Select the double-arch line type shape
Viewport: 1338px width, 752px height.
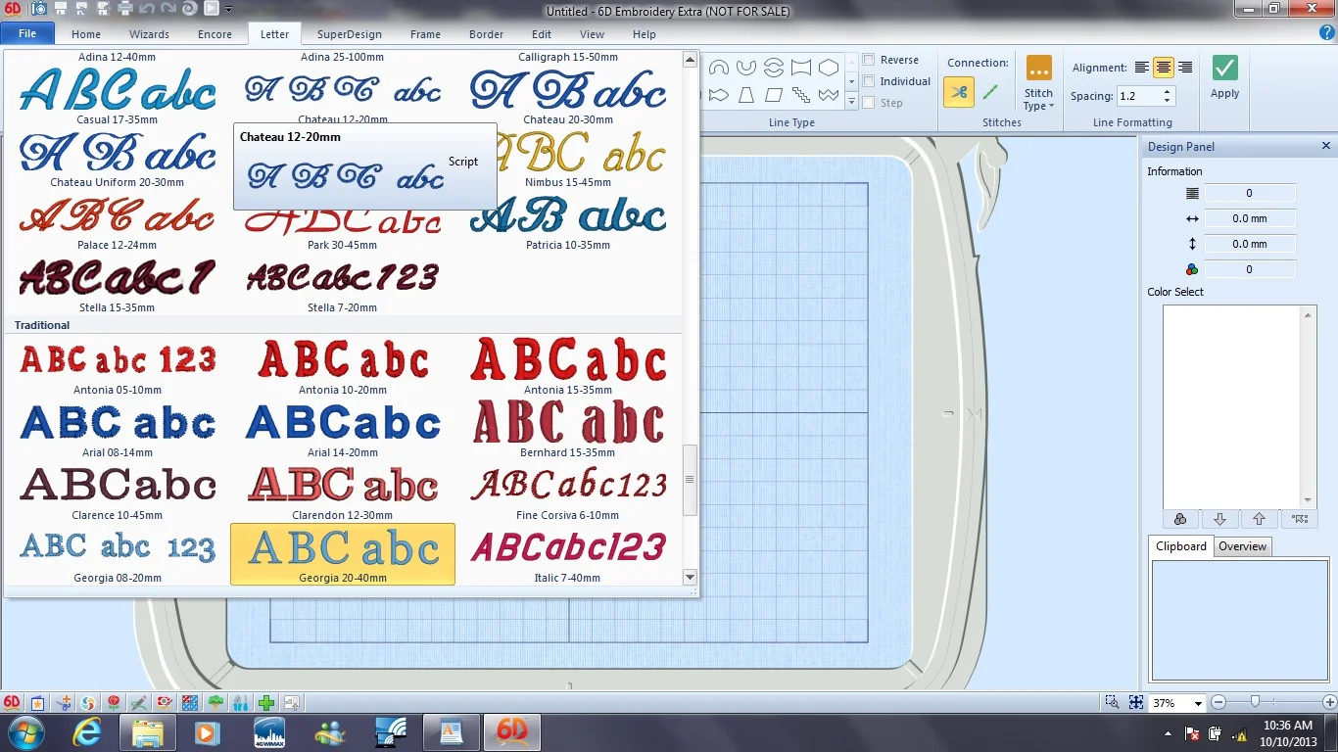click(x=774, y=68)
